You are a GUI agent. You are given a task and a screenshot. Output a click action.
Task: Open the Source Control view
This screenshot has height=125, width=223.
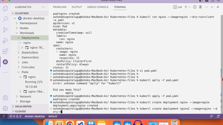5,30
